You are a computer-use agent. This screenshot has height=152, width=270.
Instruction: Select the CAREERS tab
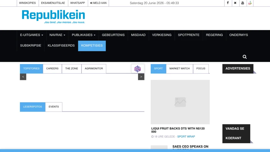pyautogui.click(x=52, y=69)
